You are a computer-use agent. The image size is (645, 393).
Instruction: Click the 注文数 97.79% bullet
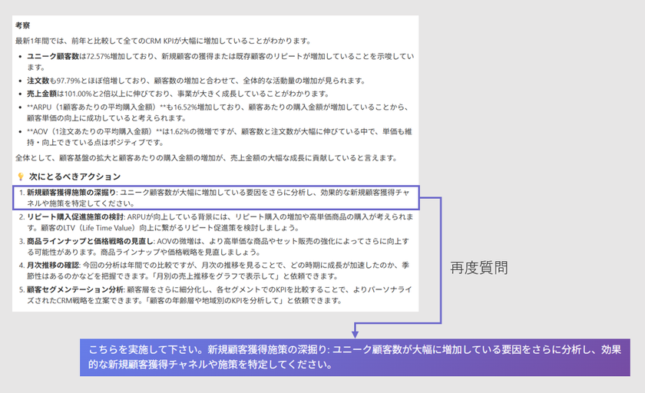pos(197,81)
